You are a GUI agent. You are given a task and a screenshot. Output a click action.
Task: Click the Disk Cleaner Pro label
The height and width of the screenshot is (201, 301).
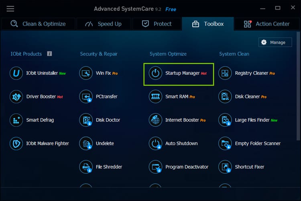pos(251,96)
